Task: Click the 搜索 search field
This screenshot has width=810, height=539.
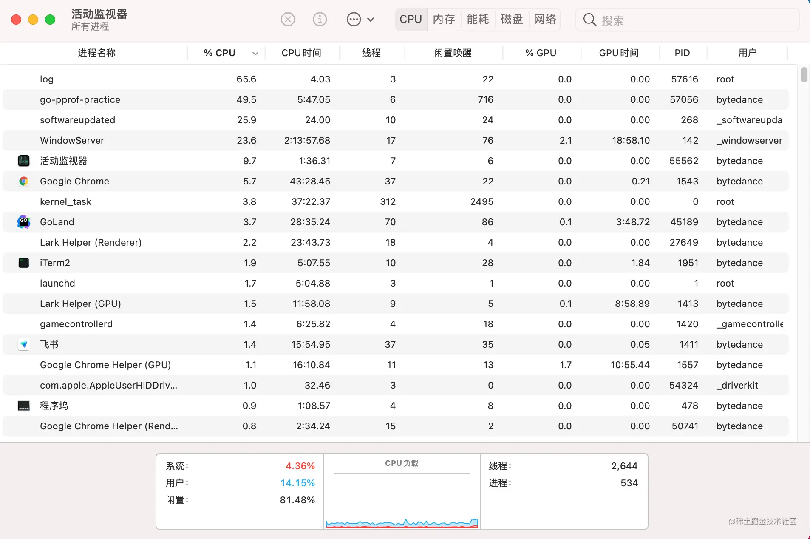Action: point(687,20)
